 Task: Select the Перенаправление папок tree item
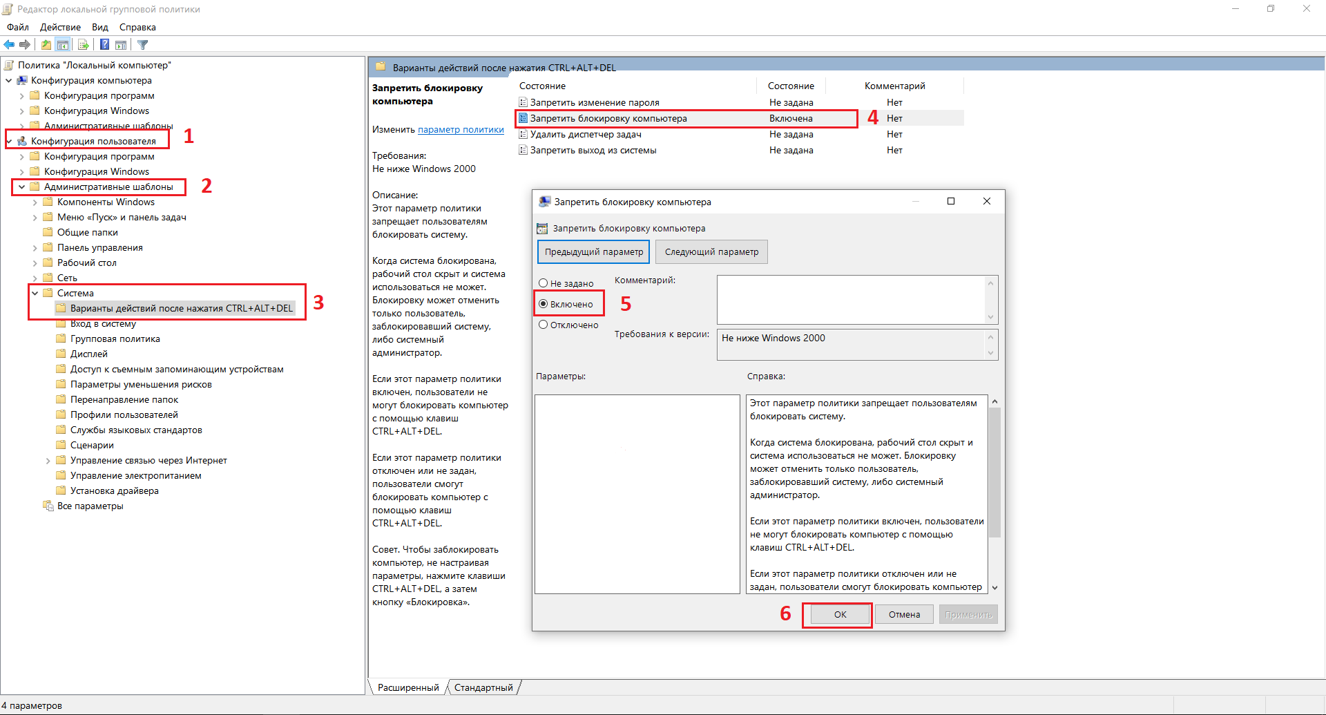tap(124, 399)
